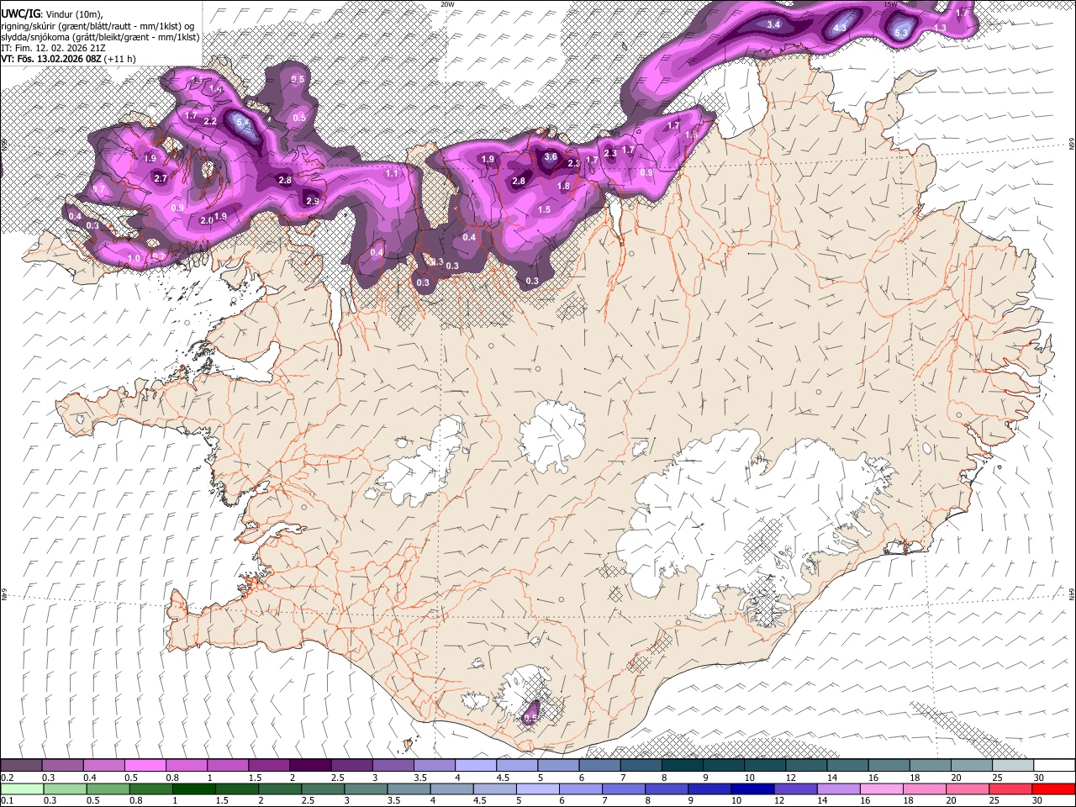Click the 2.0 precipitation value on the map
The image size is (1076, 807).
click(207, 220)
